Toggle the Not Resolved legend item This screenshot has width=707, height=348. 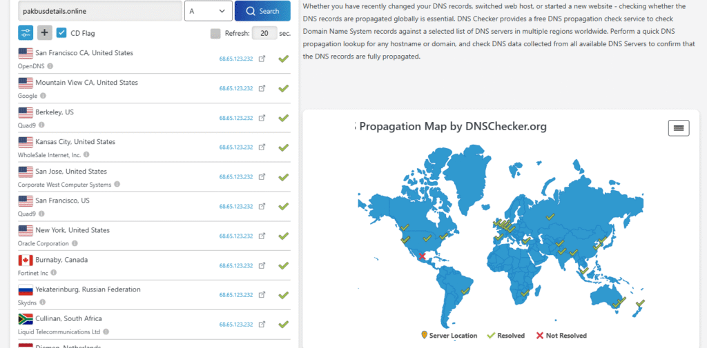(561, 336)
